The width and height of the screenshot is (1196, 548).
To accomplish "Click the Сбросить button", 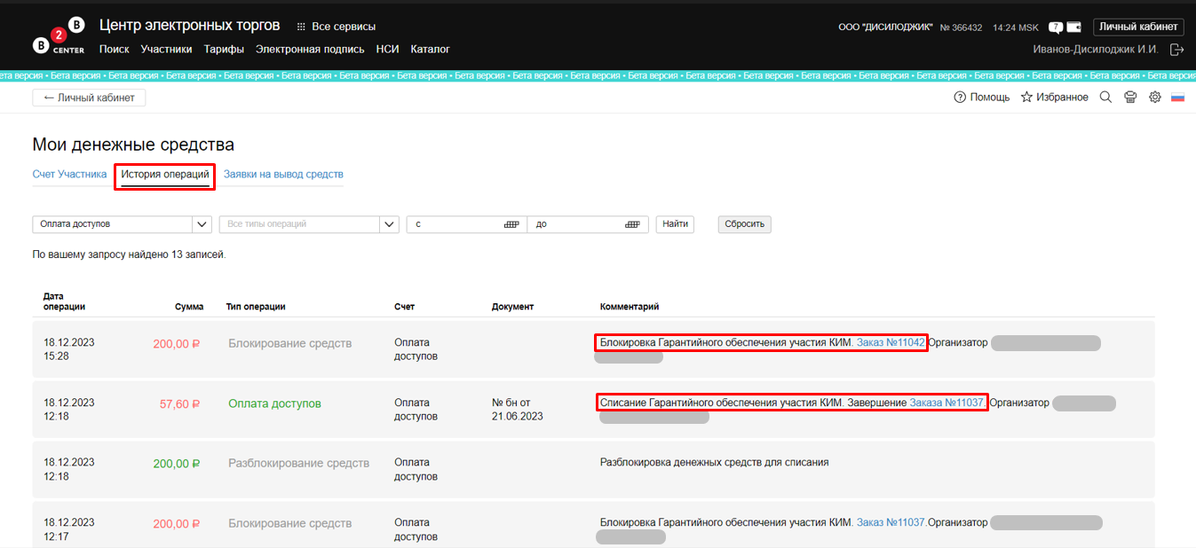I will 744,224.
